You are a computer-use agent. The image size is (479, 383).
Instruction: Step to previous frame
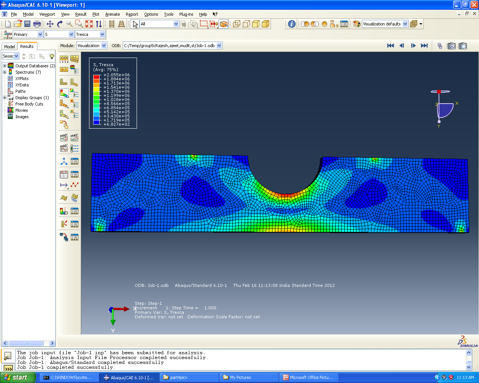[x=402, y=46]
